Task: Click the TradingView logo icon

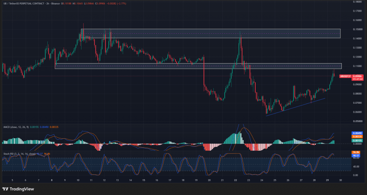Action: 5,189
